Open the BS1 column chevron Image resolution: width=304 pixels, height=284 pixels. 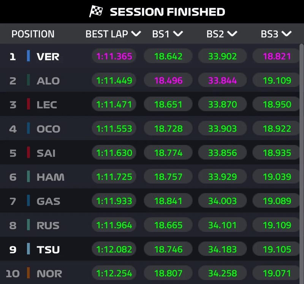177,33
